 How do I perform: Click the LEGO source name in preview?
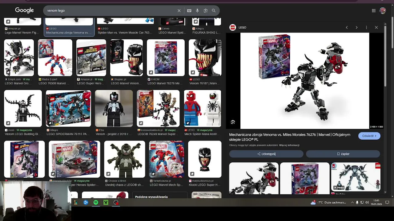[242, 27]
